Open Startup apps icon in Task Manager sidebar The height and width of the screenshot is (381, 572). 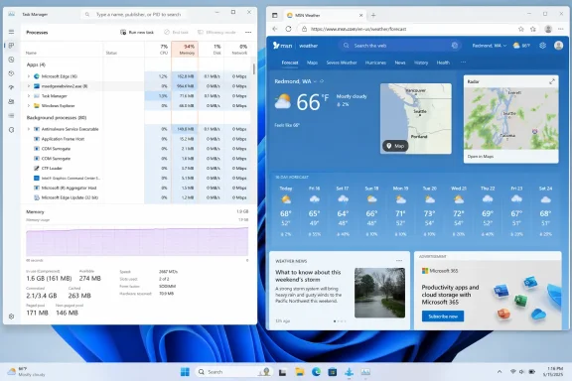click(11, 87)
